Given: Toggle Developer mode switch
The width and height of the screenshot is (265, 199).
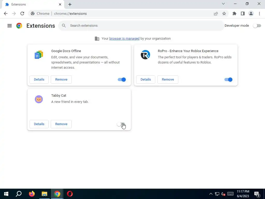Looking at the screenshot, I should pyautogui.click(x=257, y=26).
